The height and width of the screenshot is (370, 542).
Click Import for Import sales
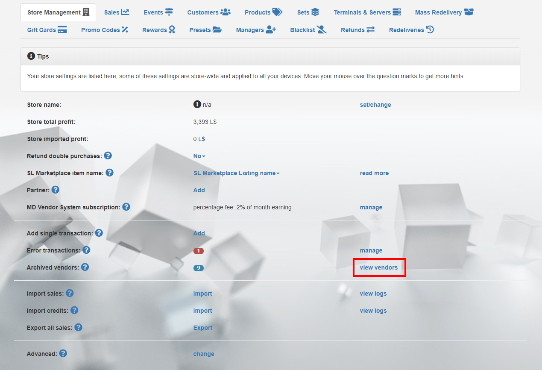203,294
